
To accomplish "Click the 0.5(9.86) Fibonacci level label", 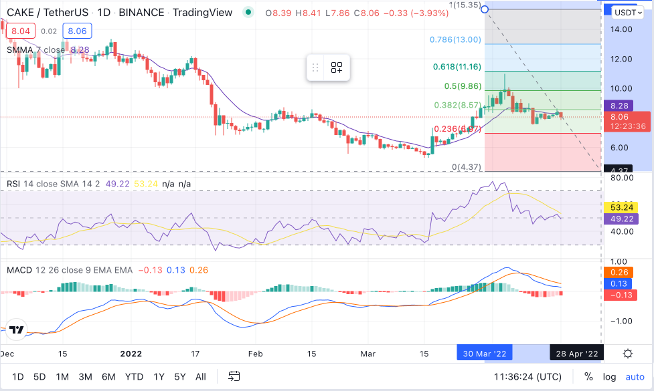I will coord(463,86).
